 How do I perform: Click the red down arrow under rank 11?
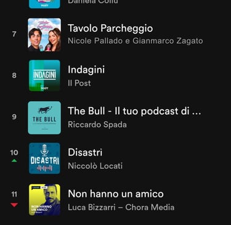click(14, 205)
